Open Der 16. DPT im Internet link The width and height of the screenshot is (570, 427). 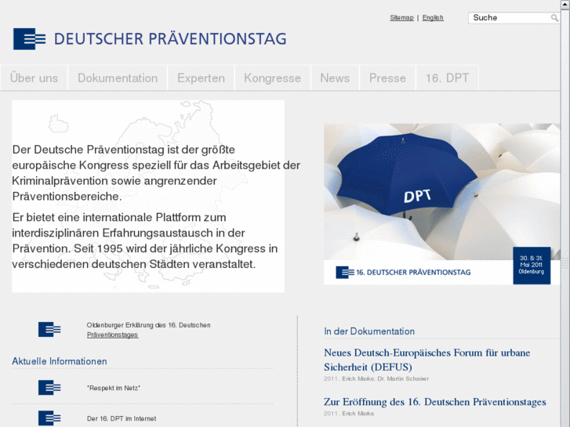(x=122, y=418)
